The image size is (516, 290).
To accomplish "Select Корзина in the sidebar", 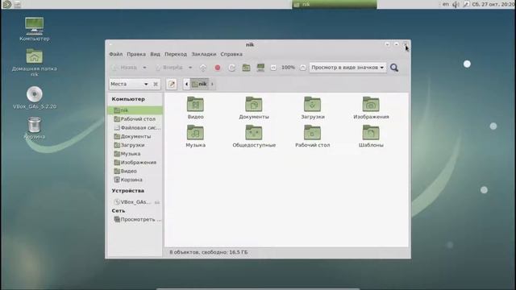I will coord(135,180).
